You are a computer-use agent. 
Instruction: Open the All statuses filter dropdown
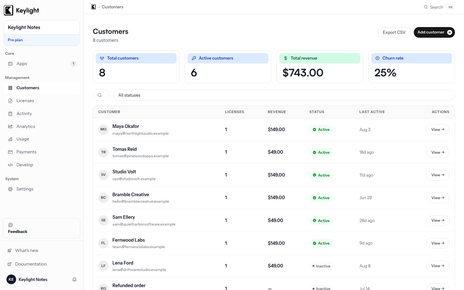point(284,95)
